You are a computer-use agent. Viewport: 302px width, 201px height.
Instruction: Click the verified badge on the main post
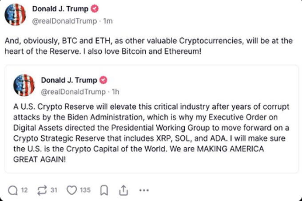(x=95, y=9)
